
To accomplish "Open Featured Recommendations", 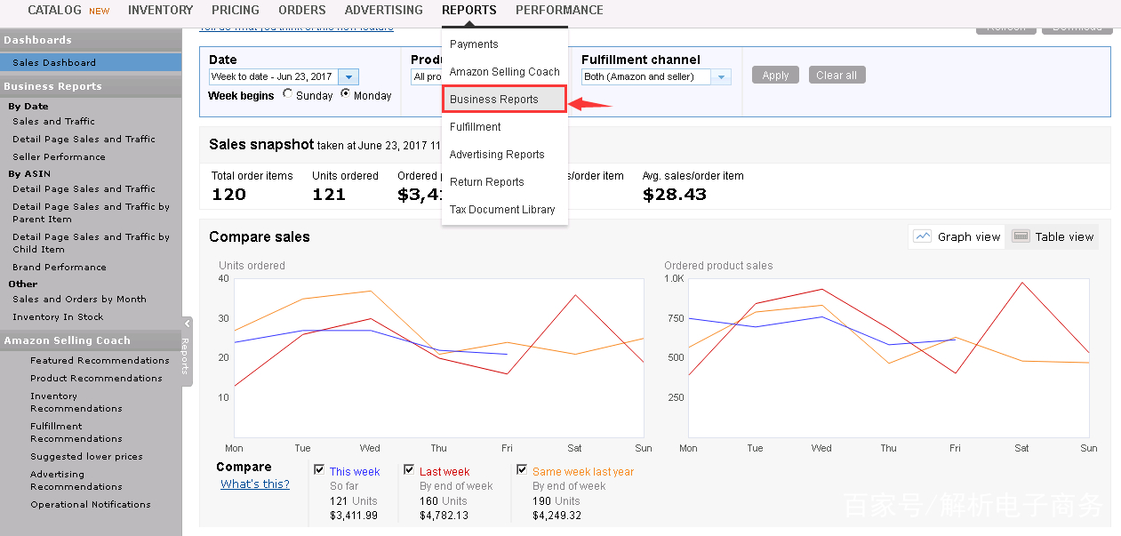I will [100, 361].
